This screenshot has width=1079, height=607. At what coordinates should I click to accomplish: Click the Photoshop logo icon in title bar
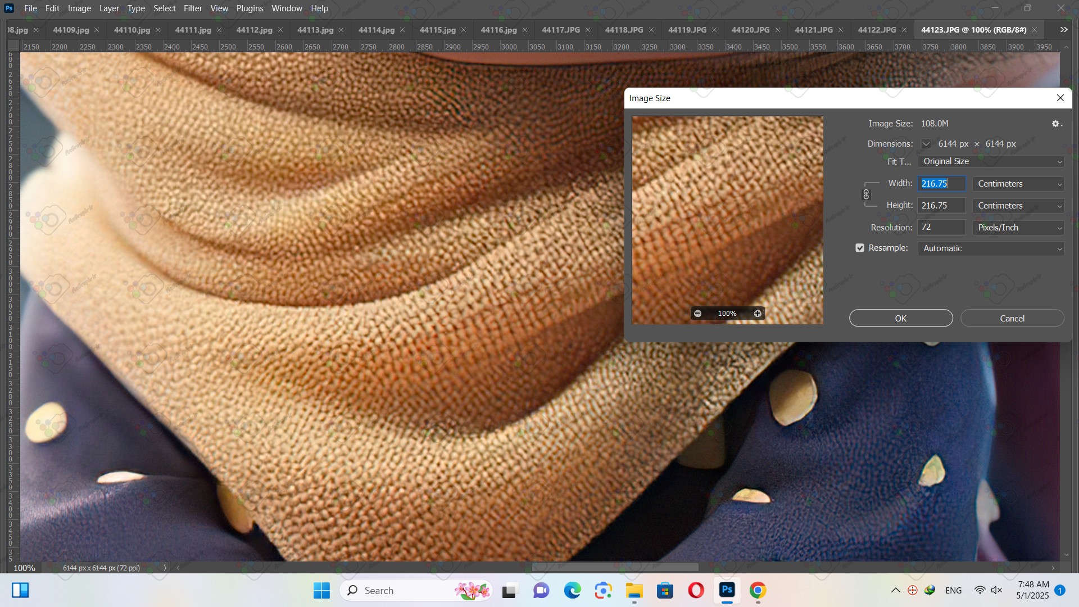click(x=8, y=8)
